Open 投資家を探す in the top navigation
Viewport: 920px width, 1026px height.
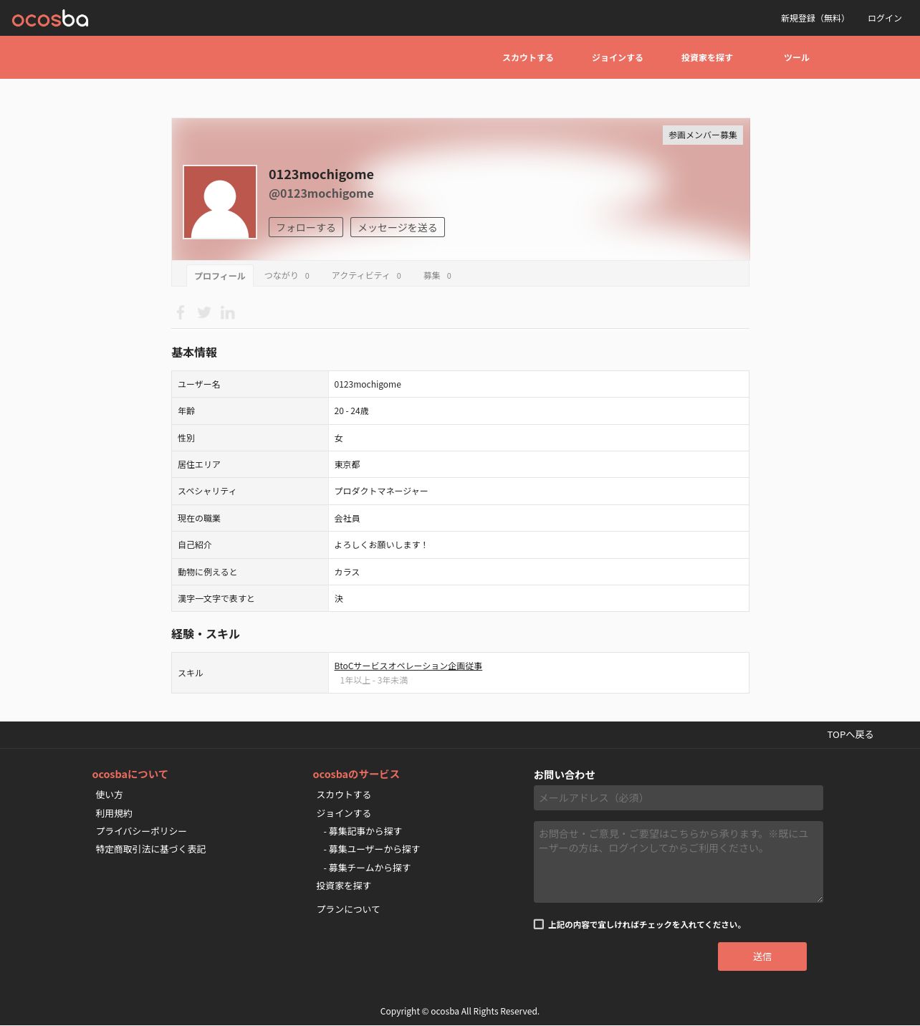707,58
